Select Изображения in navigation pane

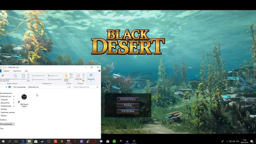6,106
